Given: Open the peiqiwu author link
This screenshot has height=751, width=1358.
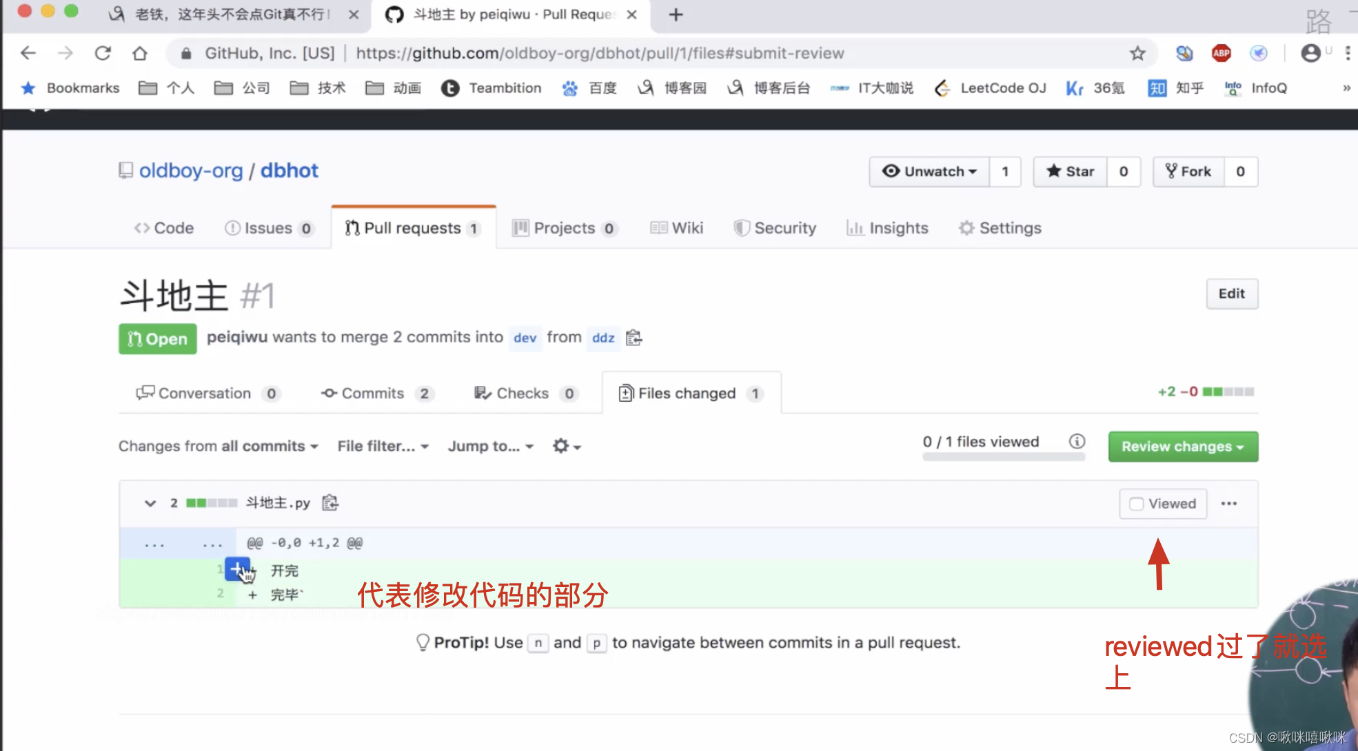Looking at the screenshot, I should (x=237, y=337).
